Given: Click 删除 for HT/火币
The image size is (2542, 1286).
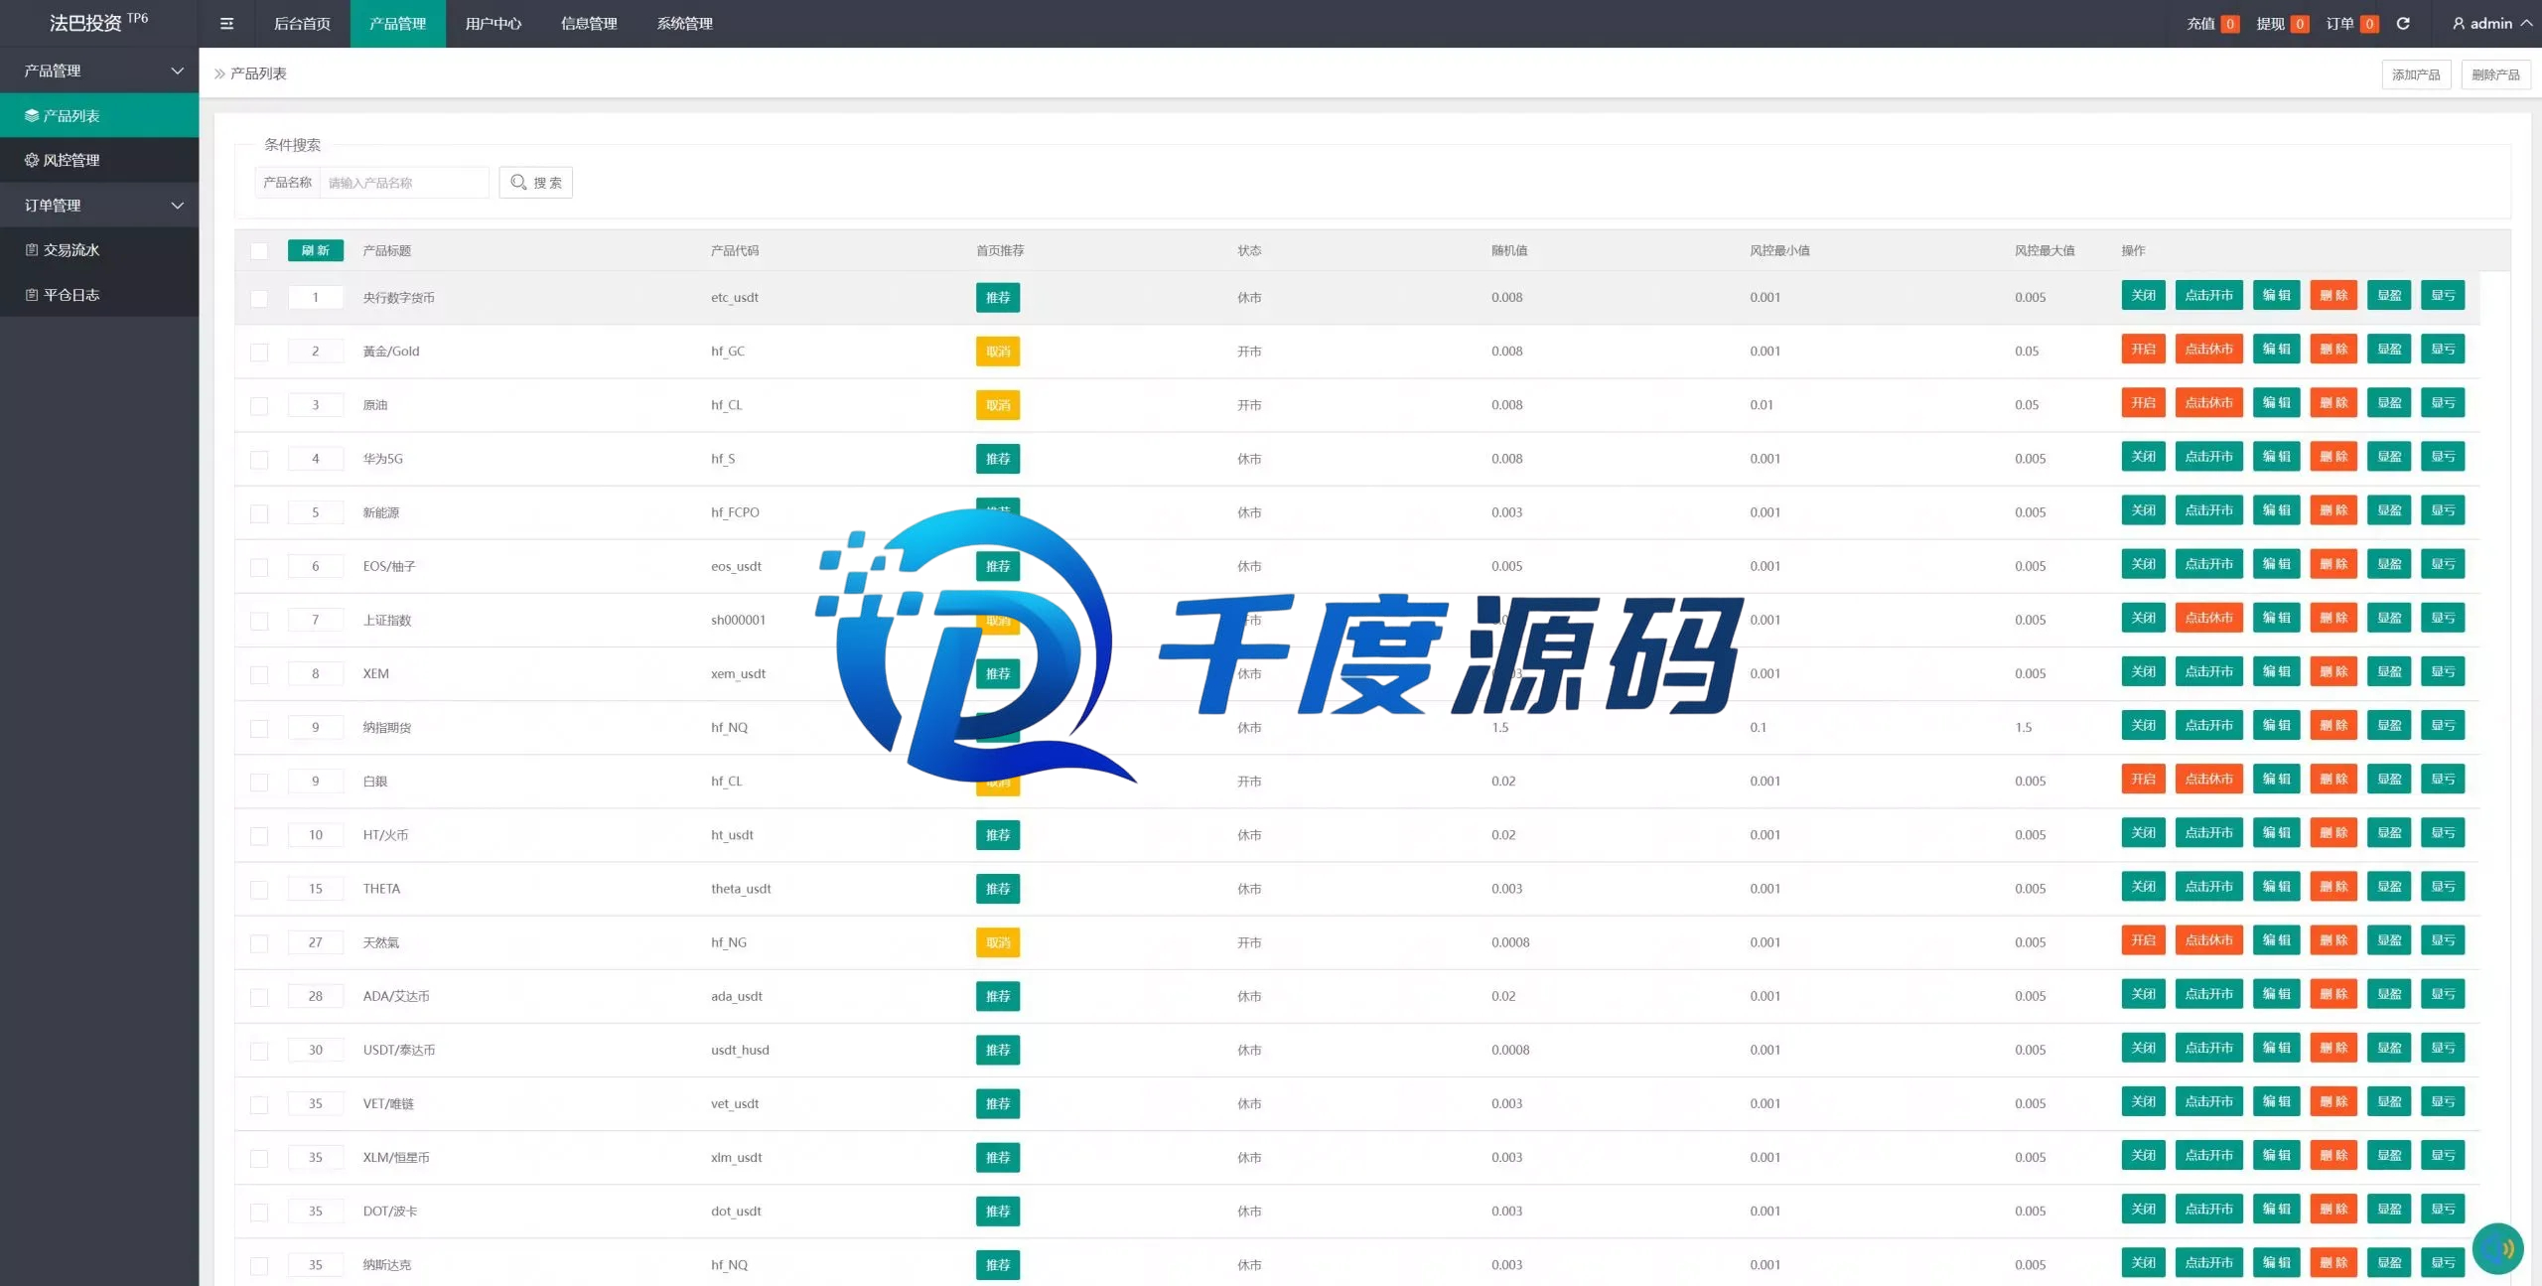Looking at the screenshot, I should coord(2333,832).
